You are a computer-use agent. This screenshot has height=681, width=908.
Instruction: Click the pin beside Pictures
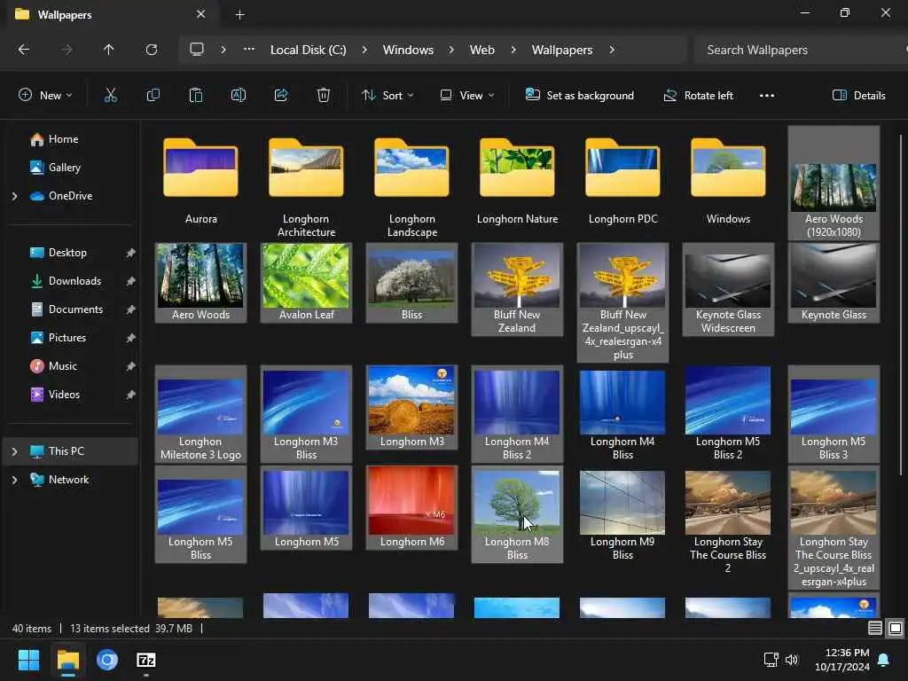[131, 338]
